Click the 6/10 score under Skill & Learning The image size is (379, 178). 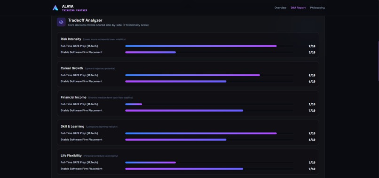click(312, 140)
